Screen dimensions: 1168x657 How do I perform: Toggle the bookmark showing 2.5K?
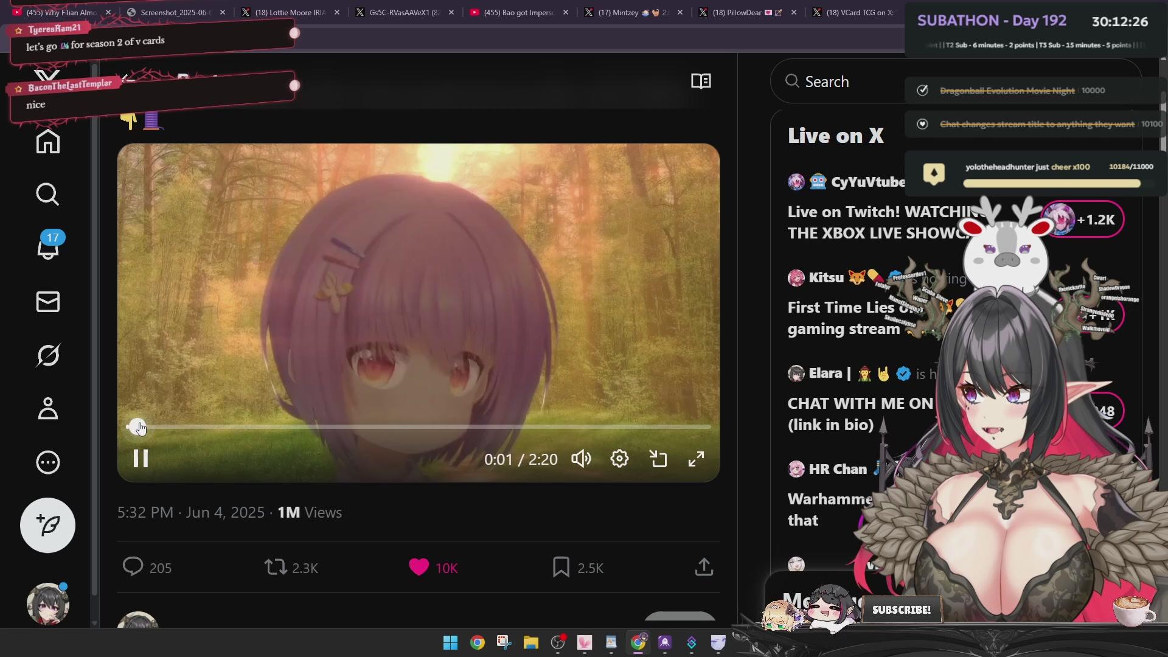577,567
